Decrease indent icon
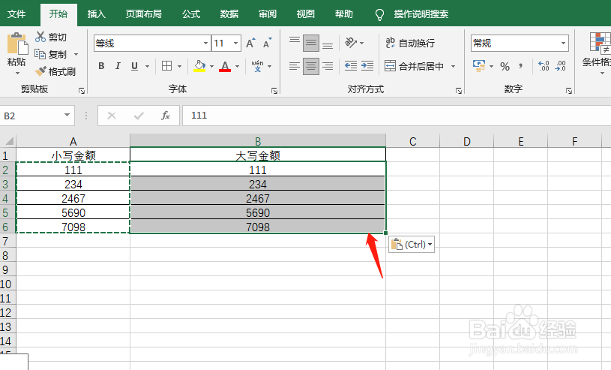This screenshot has width=611, height=370. point(351,66)
